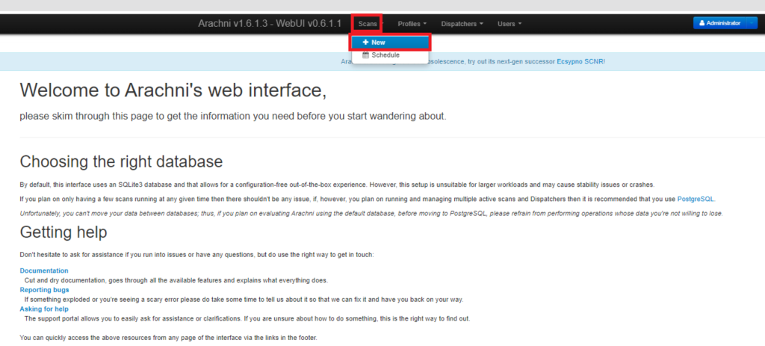Open the PostgreSQL link
The height and width of the screenshot is (346, 765).
[x=696, y=199]
